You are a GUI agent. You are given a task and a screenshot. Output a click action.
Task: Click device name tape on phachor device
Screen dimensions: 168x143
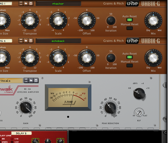[x=6, y=4]
